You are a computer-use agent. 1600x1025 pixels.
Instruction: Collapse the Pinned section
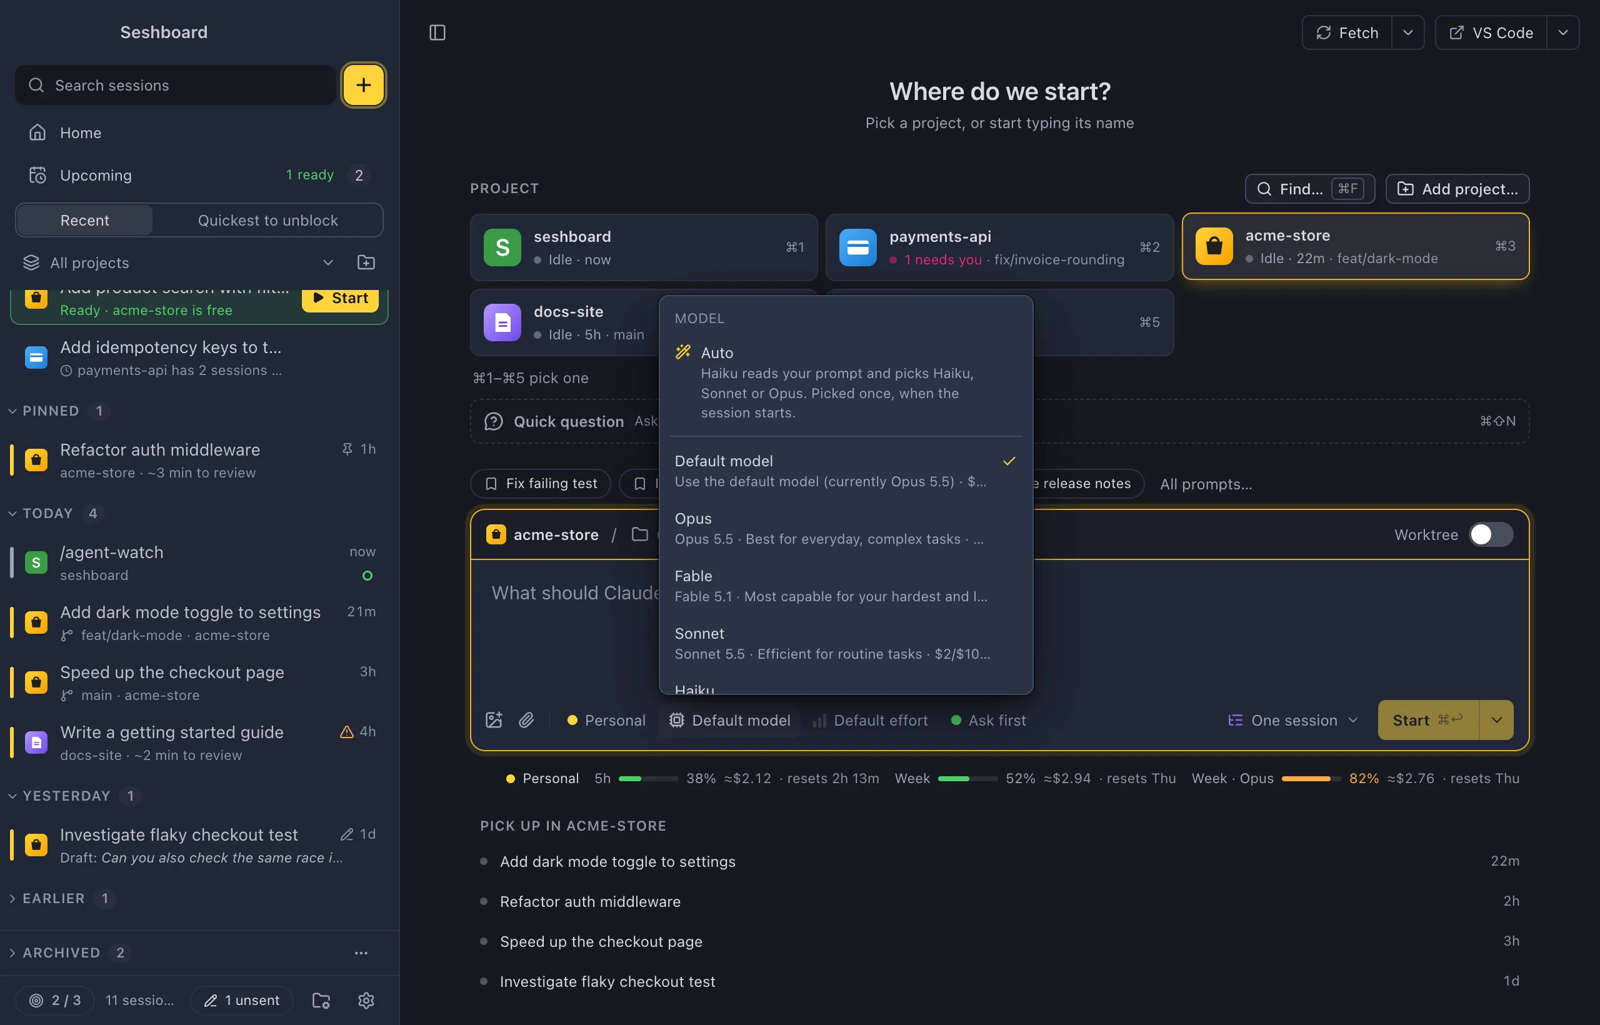[59, 411]
